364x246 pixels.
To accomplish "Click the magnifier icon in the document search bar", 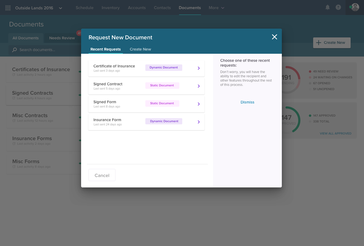I will (x=14, y=50).
